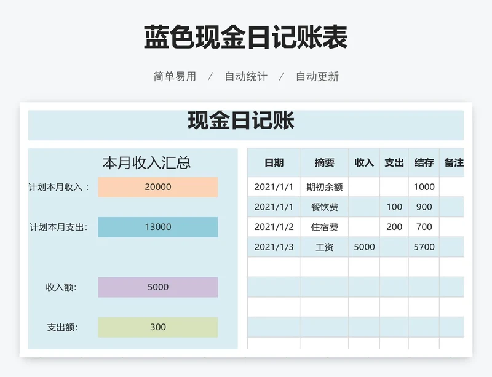
Task: Click the 餐饮费 summary cell
Action: pyautogui.click(x=324, y=207)
